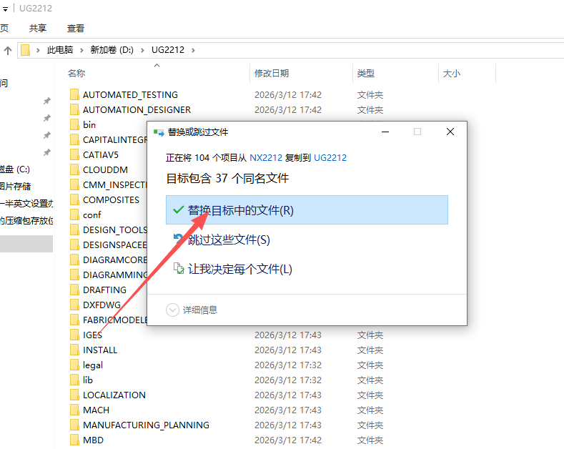Navigate to 此电脑 in the breadcrumb

pyautogui.click(x=60, y=49)
